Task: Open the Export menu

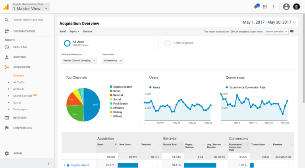Action: (74, 32)
